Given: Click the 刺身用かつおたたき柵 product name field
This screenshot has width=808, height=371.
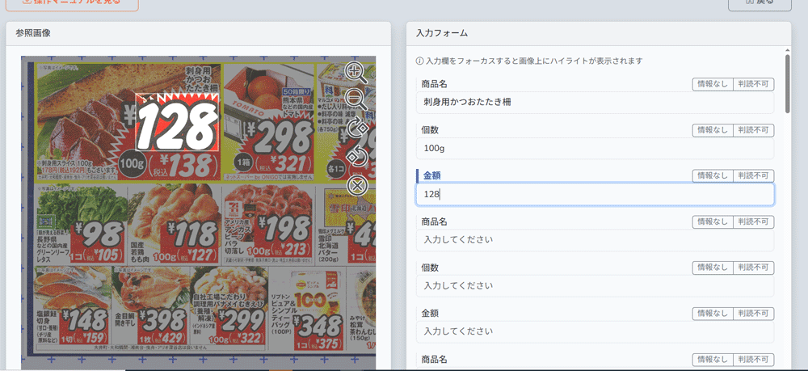Looking at the screenshot, I should (x=595, y=103).
